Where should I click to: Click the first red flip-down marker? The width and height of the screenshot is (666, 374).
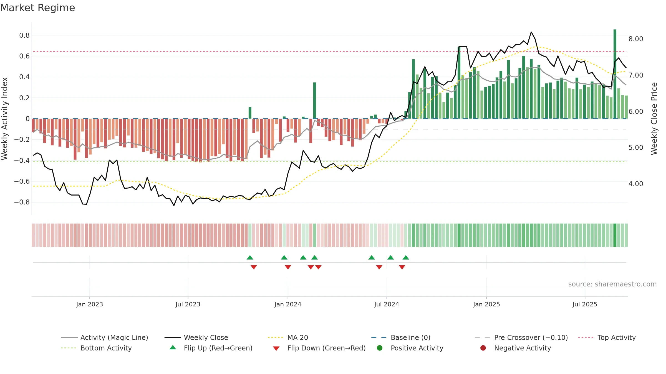click(x=254, y=267)
